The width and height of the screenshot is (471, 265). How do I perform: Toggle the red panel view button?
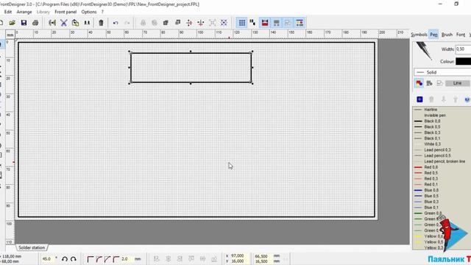pos(265,23)
